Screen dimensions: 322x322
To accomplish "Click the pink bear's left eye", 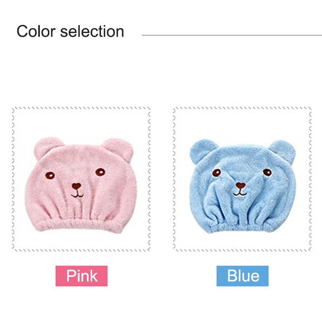I will coord(50,175).
